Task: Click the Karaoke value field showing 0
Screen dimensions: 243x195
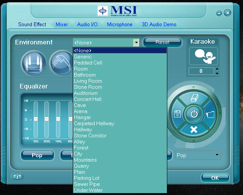Action: tap(201, 71)
